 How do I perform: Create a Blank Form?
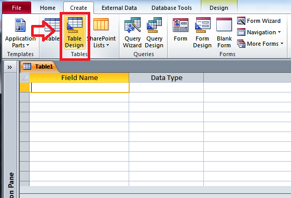[x=224, y=33]
